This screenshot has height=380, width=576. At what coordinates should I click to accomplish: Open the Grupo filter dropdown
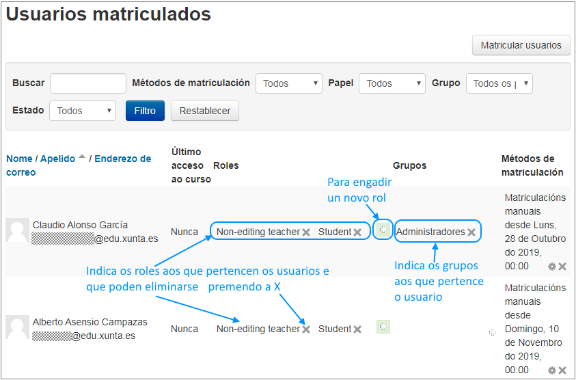tap(499, 83)
